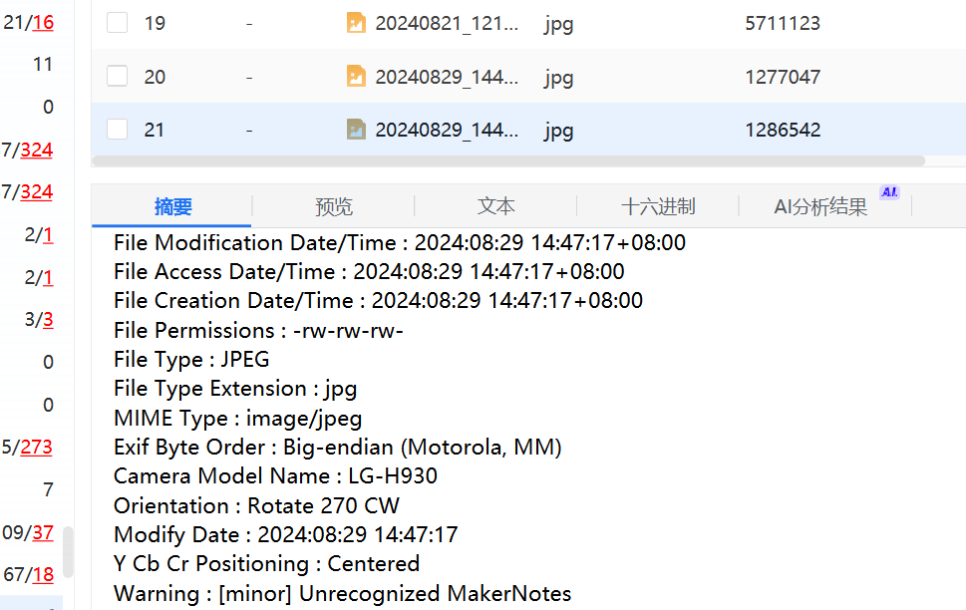Click the red count 37 link
This screenshot has height=610, width=966.
pyautogui.click(x=43, y=532)
